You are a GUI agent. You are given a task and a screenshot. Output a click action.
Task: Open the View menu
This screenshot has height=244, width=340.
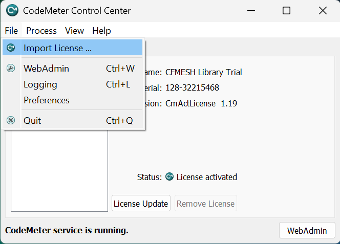pyautogui.click(x=75, y=31)
